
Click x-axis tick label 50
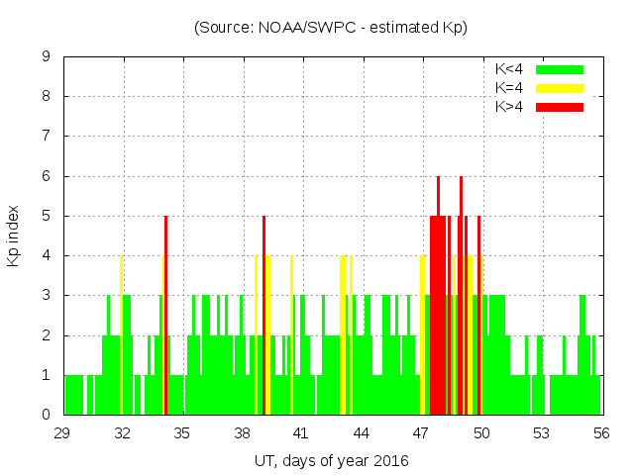click(x=481, y=433)
